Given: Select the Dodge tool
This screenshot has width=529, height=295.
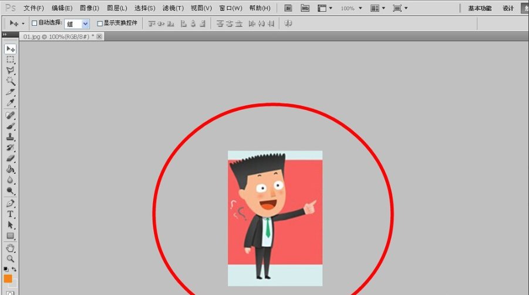Looking at the screenshot, I should (10, 191).
